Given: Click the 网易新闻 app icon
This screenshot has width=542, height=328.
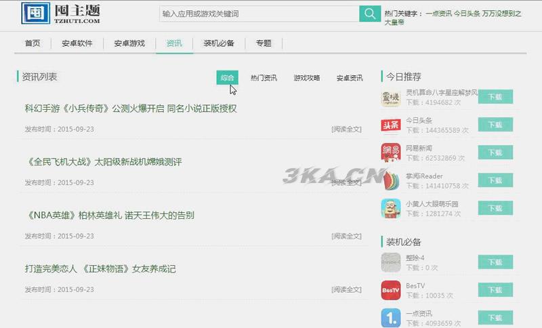Looking at the screenshot, I should (x=391, y=153).
